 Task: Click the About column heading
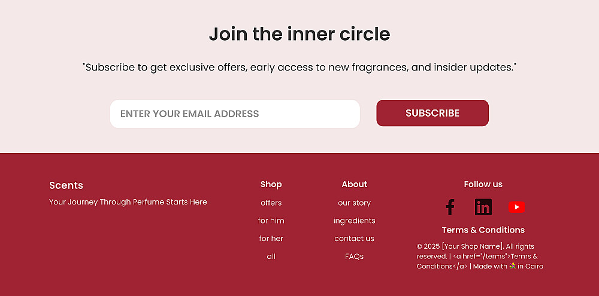point(354,184)
